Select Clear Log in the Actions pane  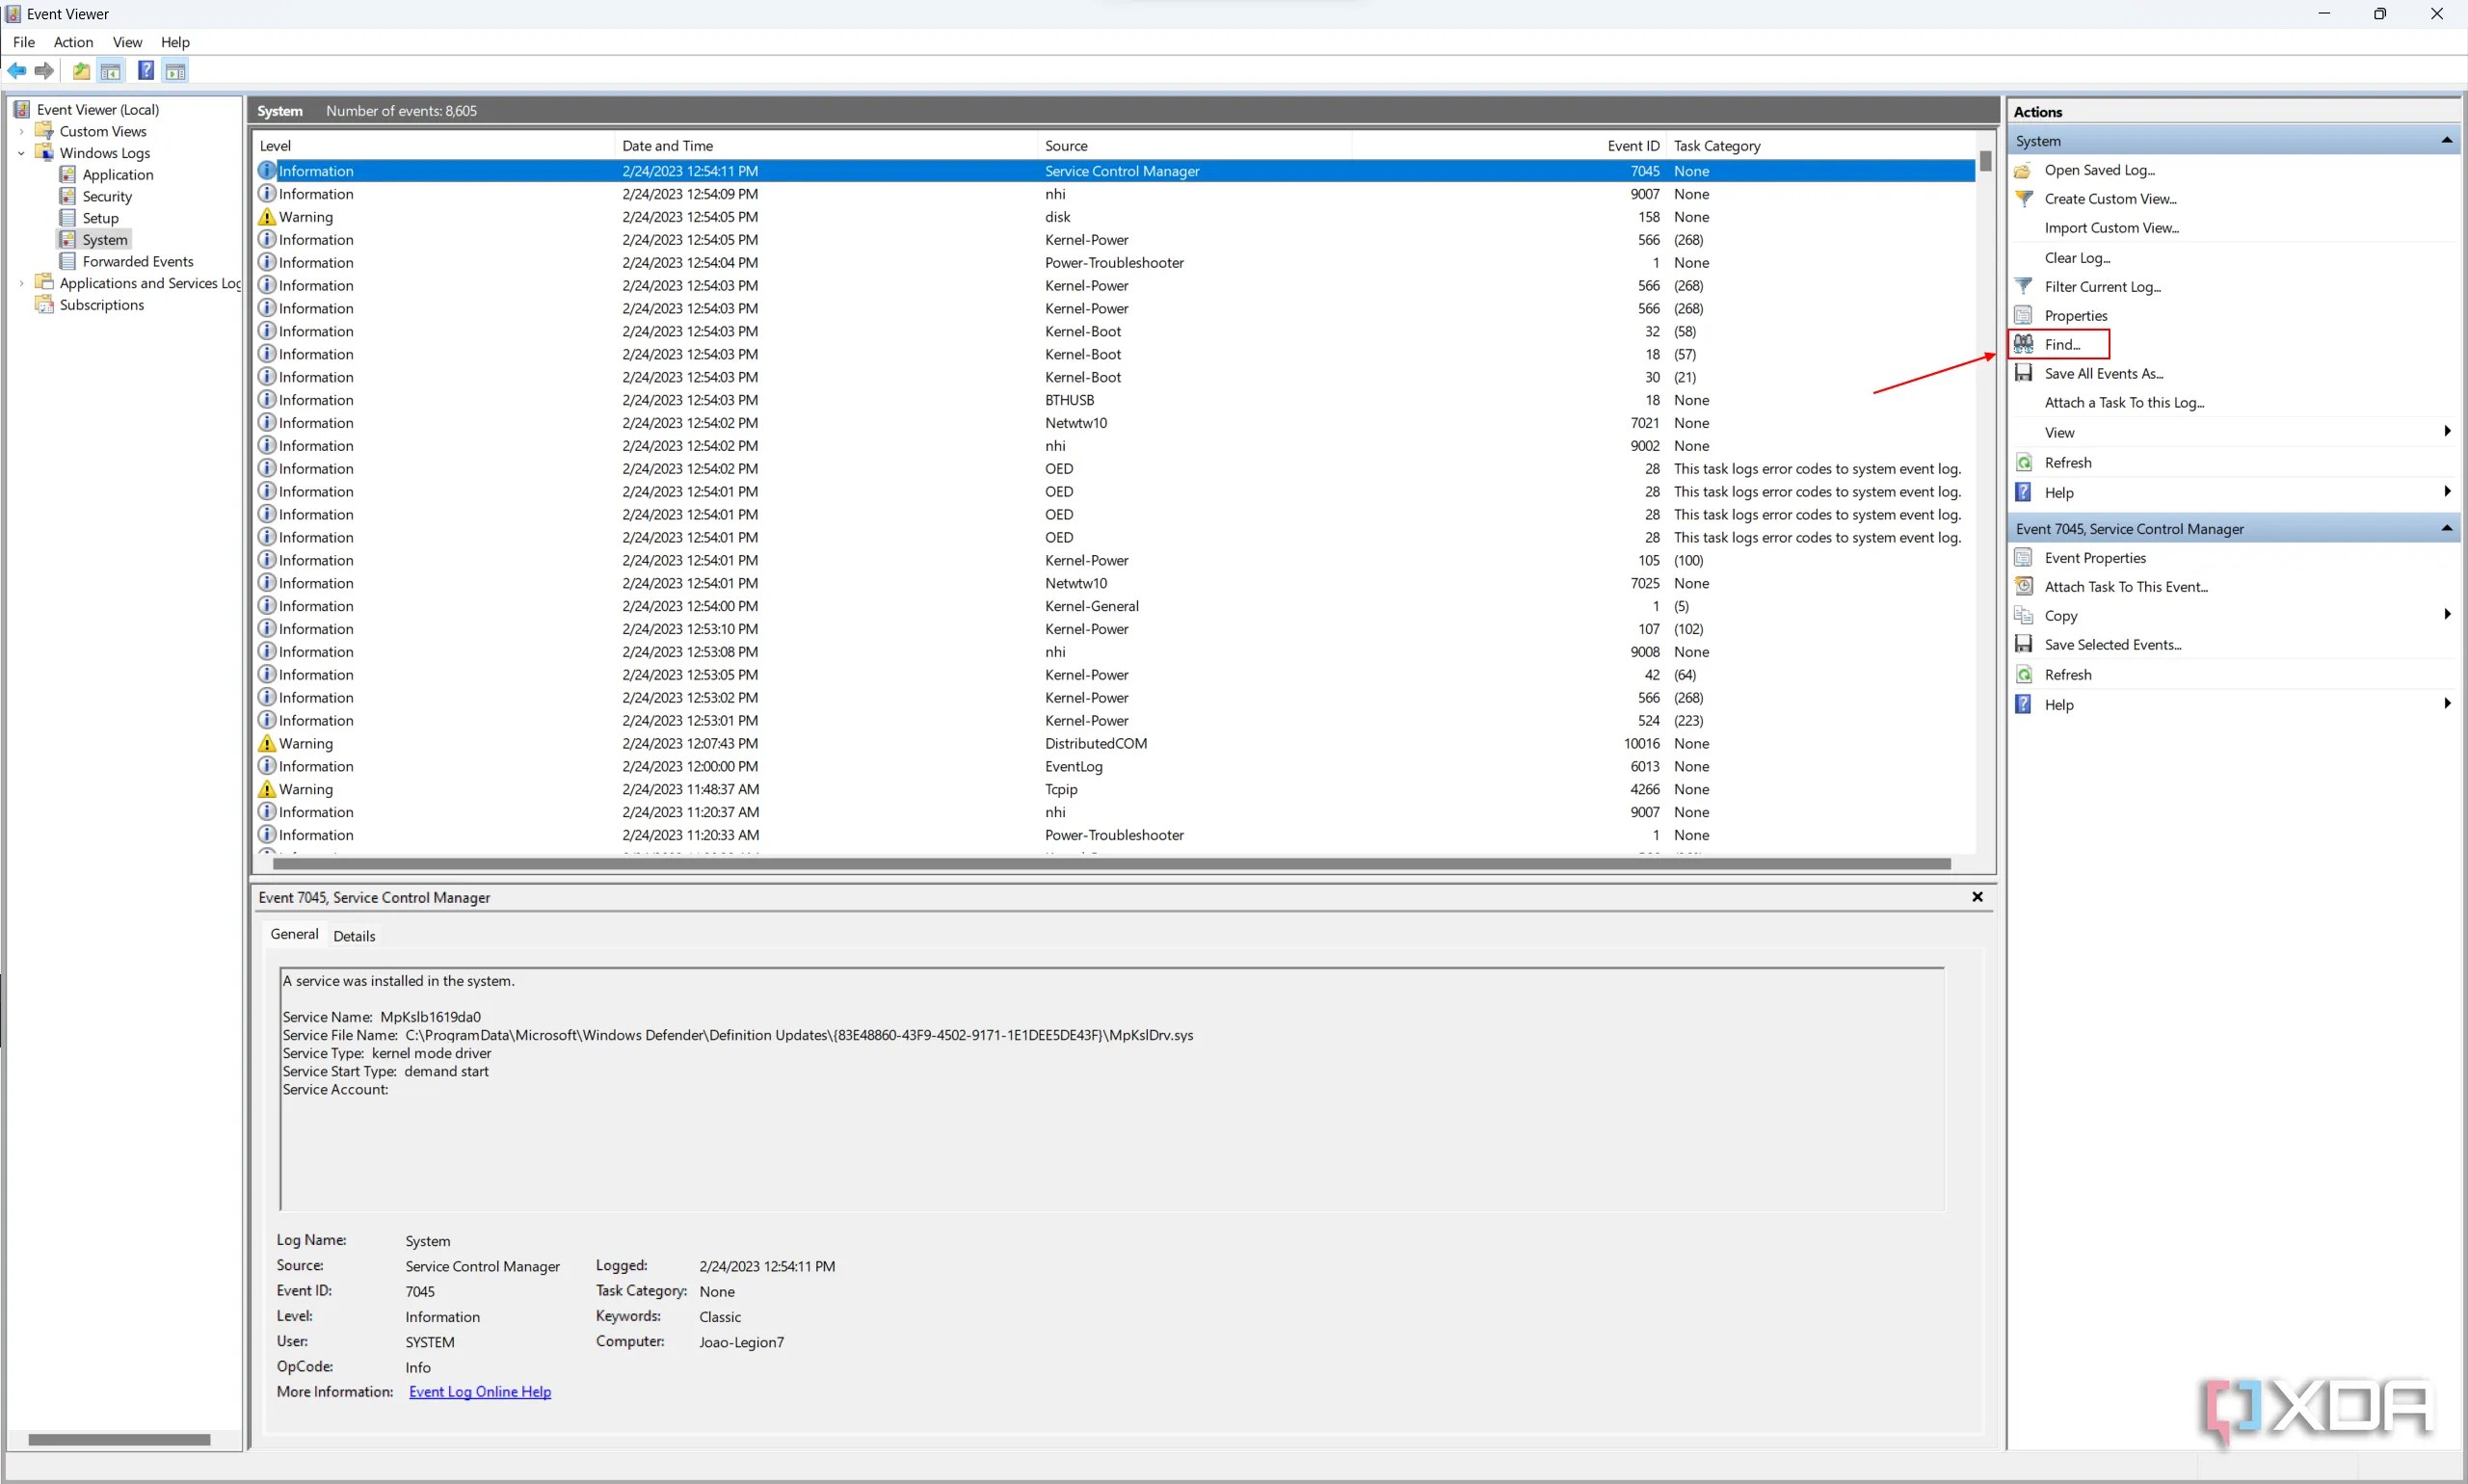coord(2078,257)
